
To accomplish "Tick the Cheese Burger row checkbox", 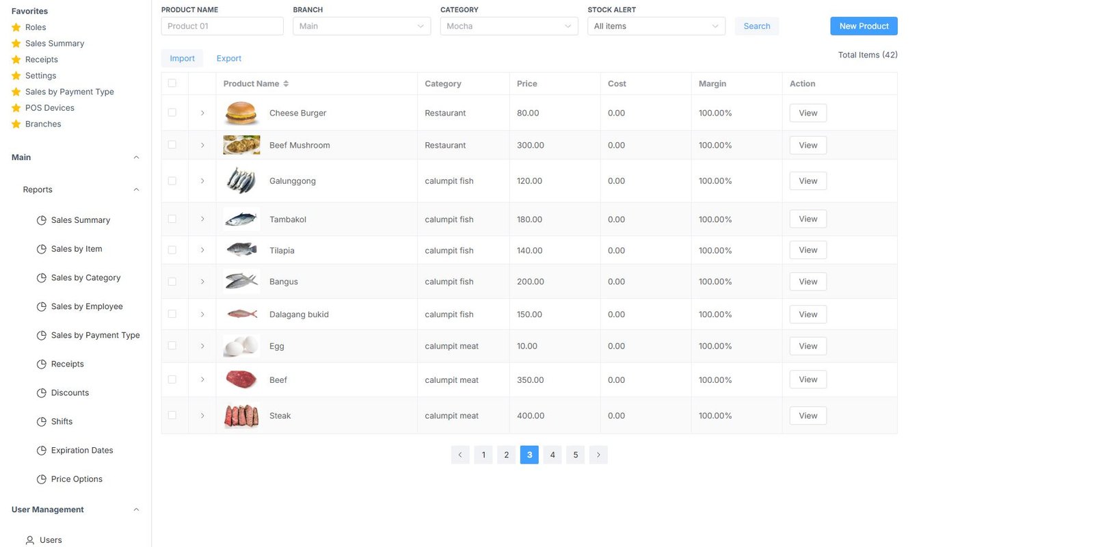I will pyautogui.click(x=172, y=113).
